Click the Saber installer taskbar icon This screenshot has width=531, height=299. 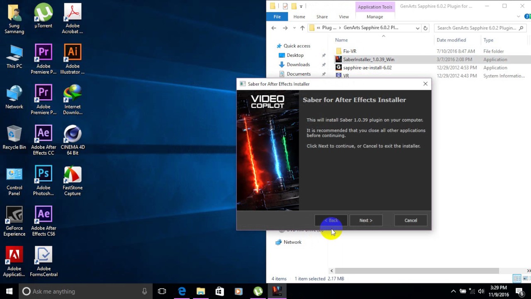pyautogui.click(x=277, y=291)
